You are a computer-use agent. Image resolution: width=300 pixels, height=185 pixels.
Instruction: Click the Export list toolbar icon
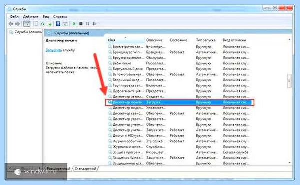(50, 24)
